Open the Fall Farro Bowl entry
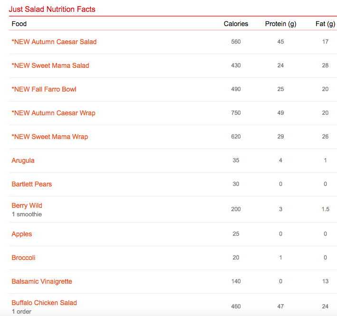Image resolution: width=337 pixels, height=316 pixels. (x=44, y=89)
